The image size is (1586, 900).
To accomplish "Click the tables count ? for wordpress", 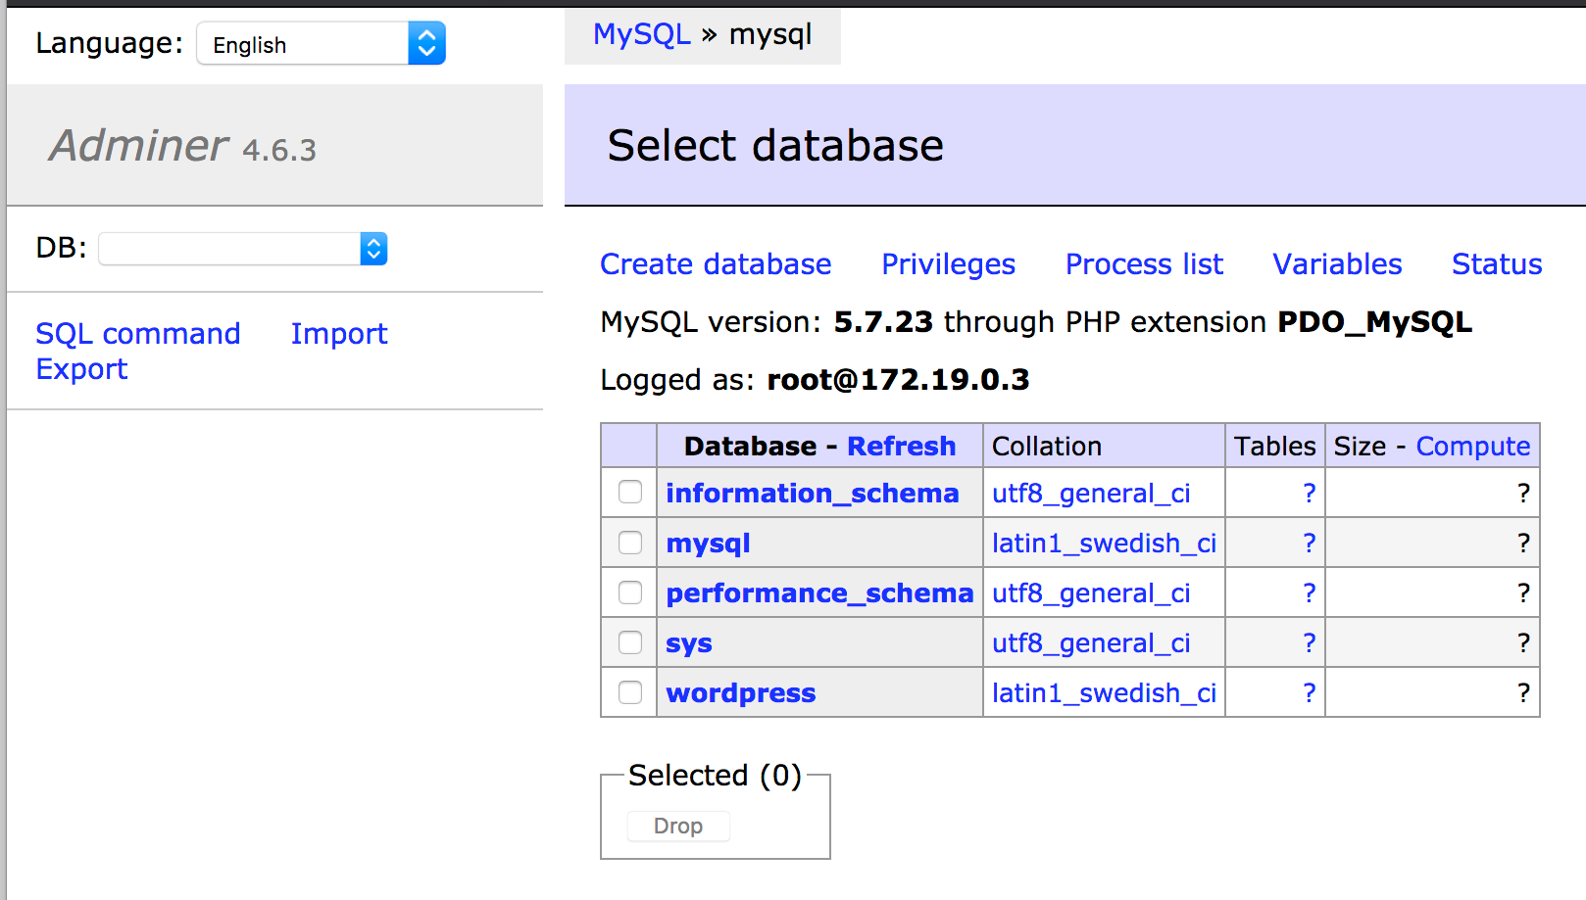I will coord(1309,693).
